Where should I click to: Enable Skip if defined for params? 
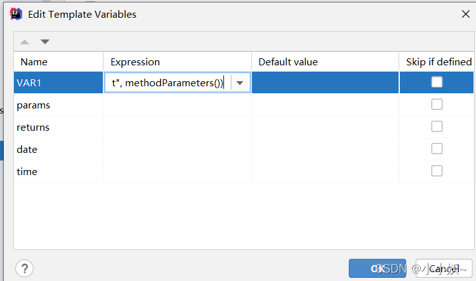437,105
